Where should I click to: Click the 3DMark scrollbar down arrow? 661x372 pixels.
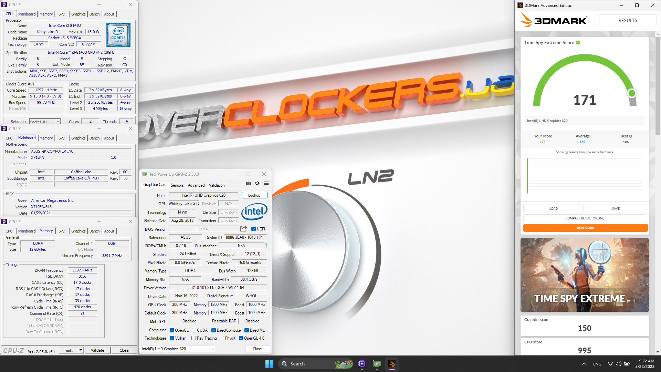pyautogui.click(x=658, y=352)
